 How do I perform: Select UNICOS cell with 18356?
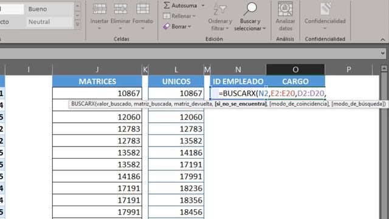pos(176,200)
